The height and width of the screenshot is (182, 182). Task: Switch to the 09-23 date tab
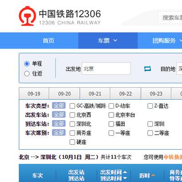[156, 94]
